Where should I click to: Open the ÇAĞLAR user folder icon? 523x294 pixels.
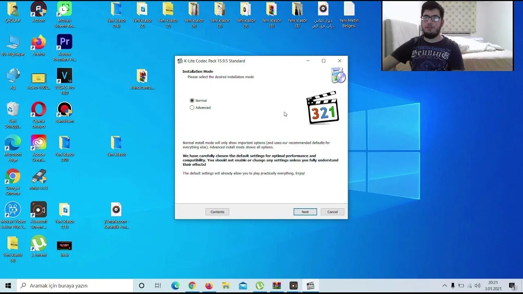click(x=13, y=12)
